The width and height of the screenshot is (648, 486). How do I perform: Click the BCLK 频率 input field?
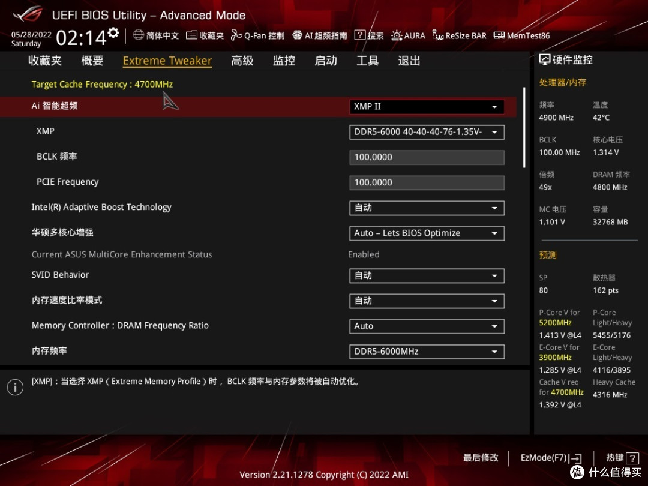point(427,157)
